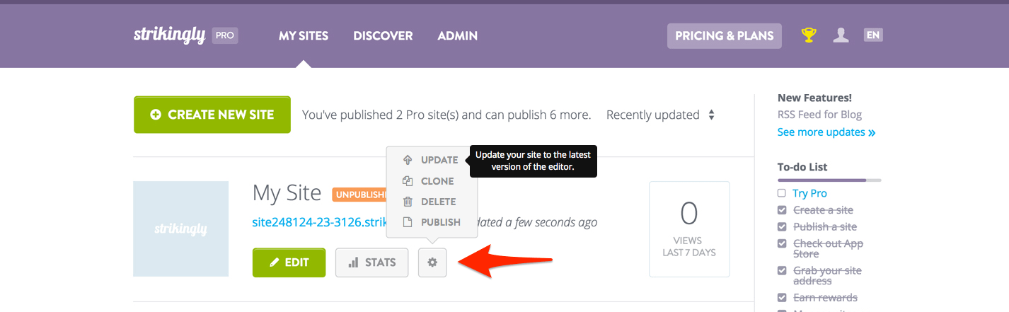Open the EN language selector
1009x312 pixels.
point(873,35)
